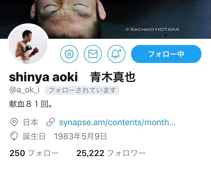Viewport: 211px width, 169px height.
Task: Click the location pin icon
Action: click(14, 122)
